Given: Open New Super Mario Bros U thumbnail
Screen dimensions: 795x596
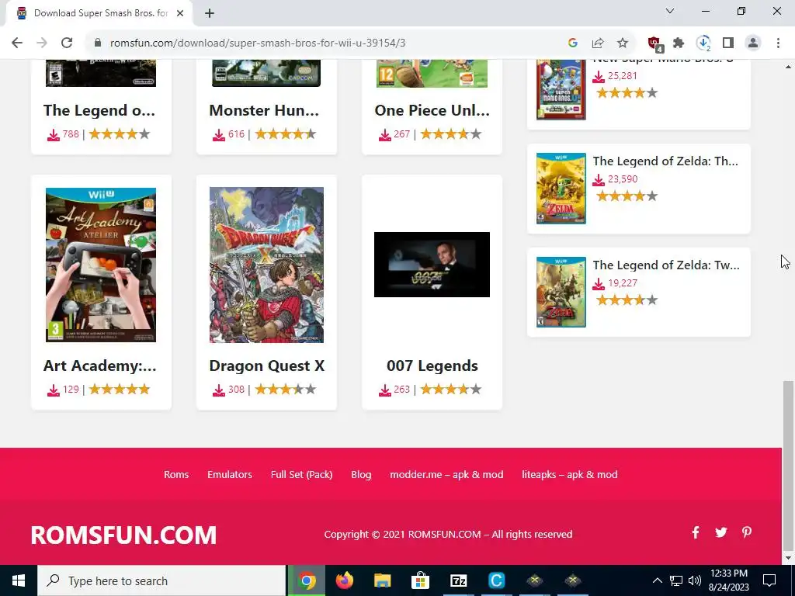Looking at the screenshot, I should click(x=561, y=90).
